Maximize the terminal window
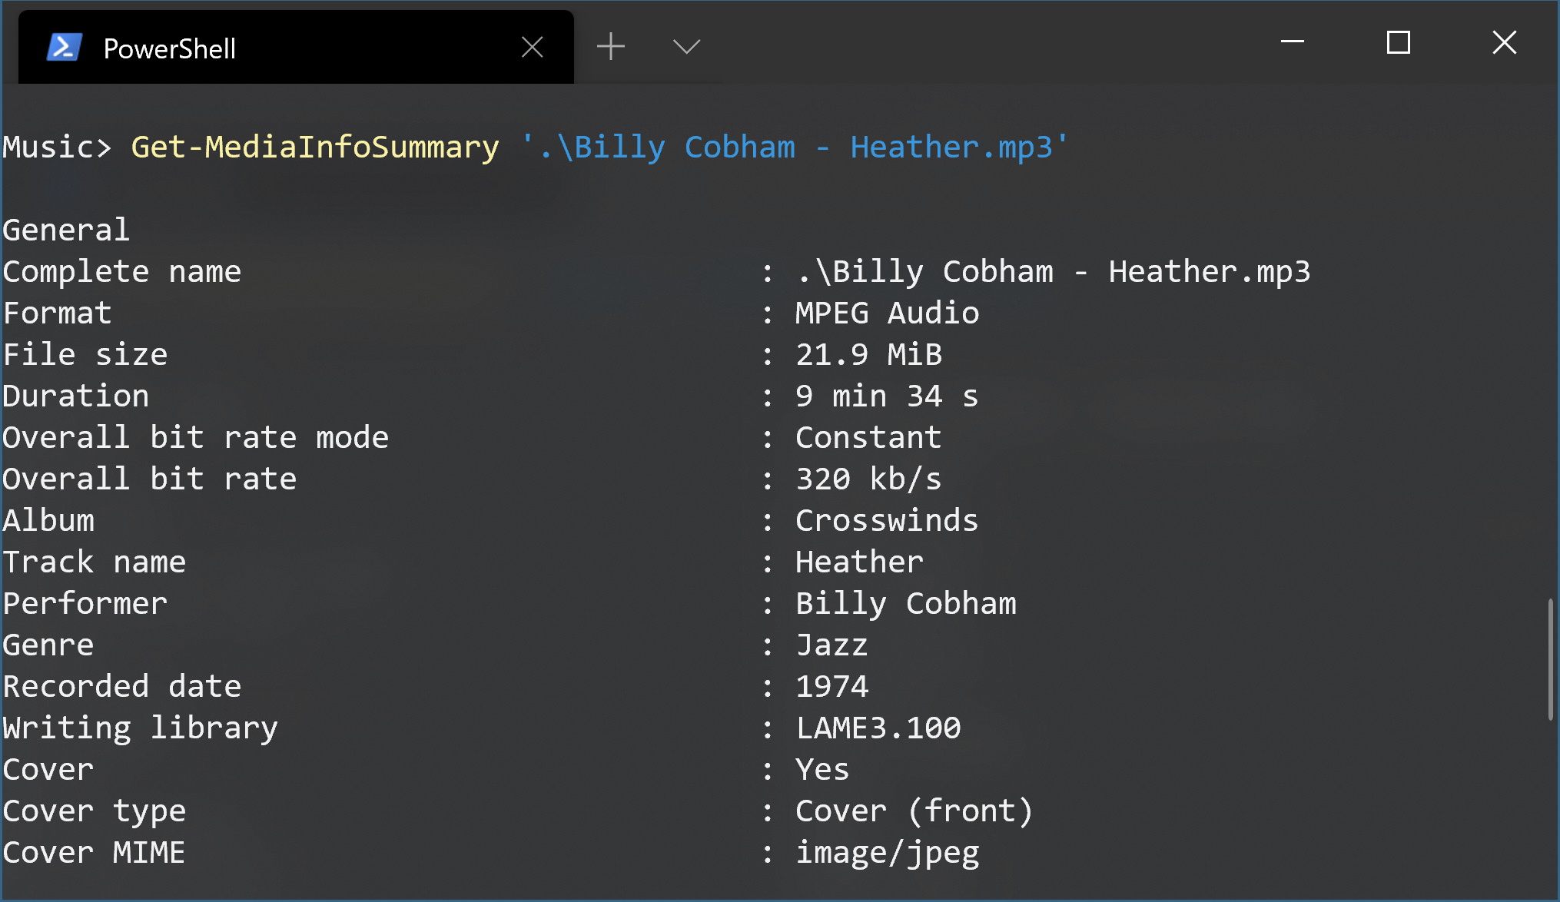Image resolution: width=1560 pixels, height=902 pixels. pyautogui.click(x=1398, y=42)
